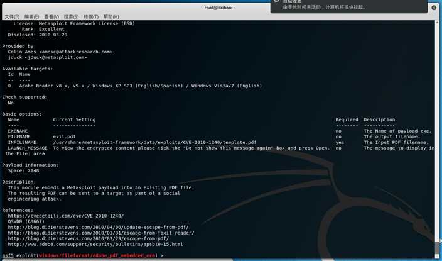Image resolution: width=442 pixels, height=261 pixels.
Task: Close the terminal window with the X button
Action: 434,8
